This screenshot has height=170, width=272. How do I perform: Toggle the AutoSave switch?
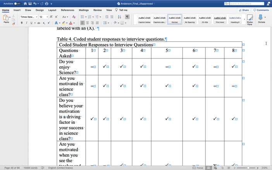(18, 3)
